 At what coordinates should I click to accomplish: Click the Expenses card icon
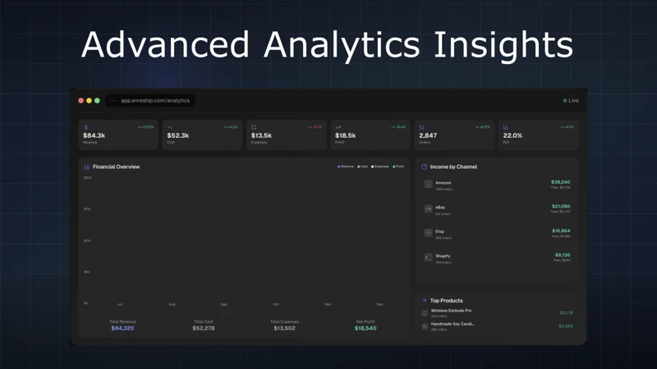[254, 127]
